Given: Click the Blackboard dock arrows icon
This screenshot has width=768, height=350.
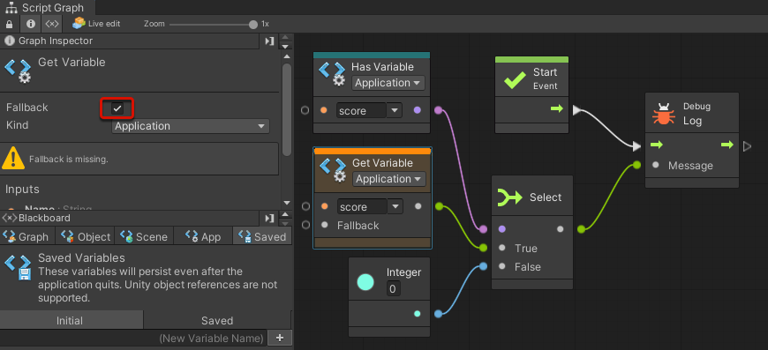Looking at the screenshot, I should click(285, 218).
